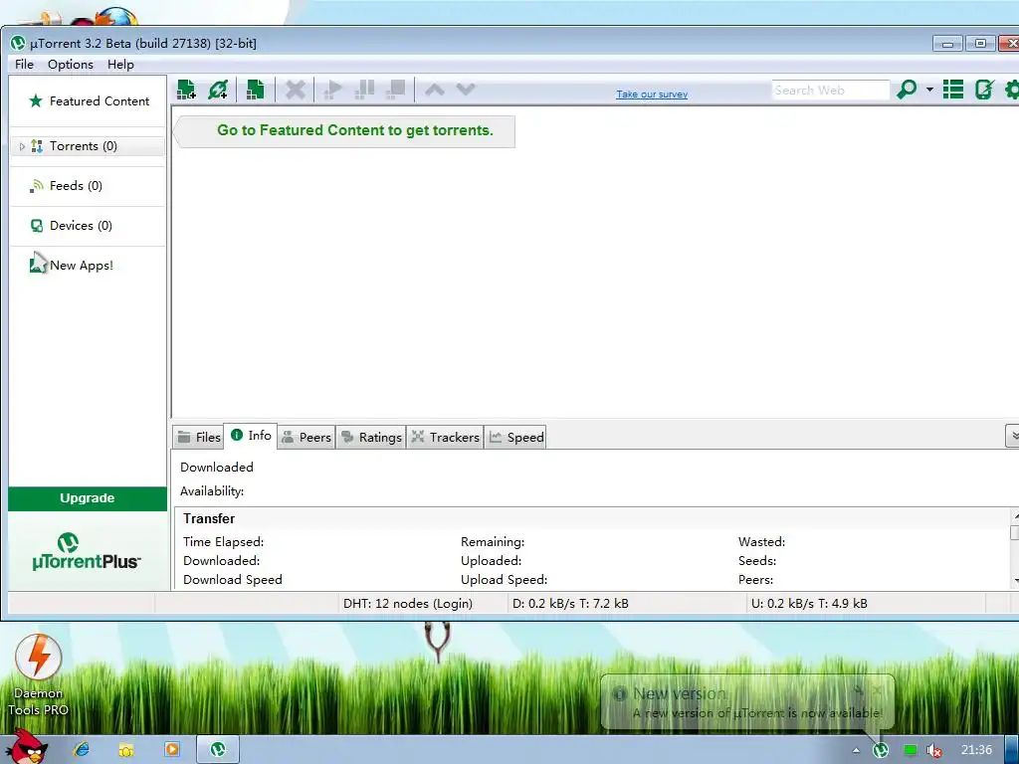Click the magnifier search icon

pyautogui.click(x=907, y=90)
